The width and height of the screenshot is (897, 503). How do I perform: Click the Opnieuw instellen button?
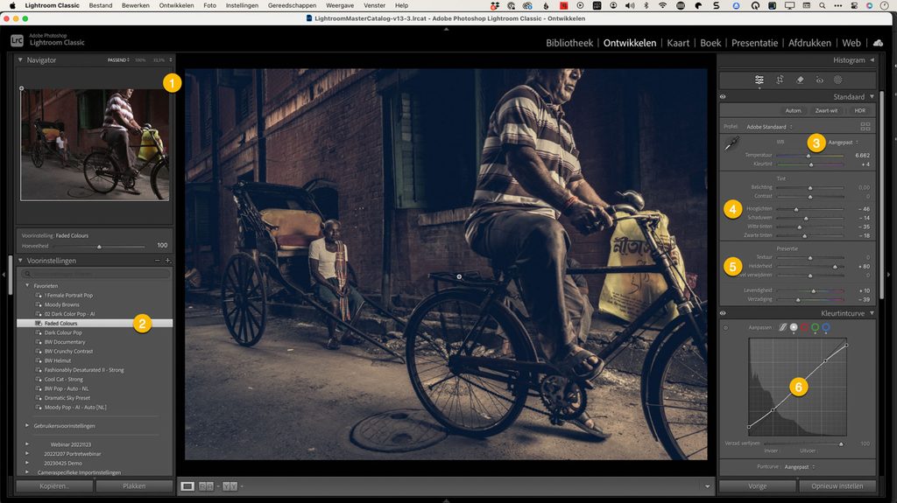837,486
